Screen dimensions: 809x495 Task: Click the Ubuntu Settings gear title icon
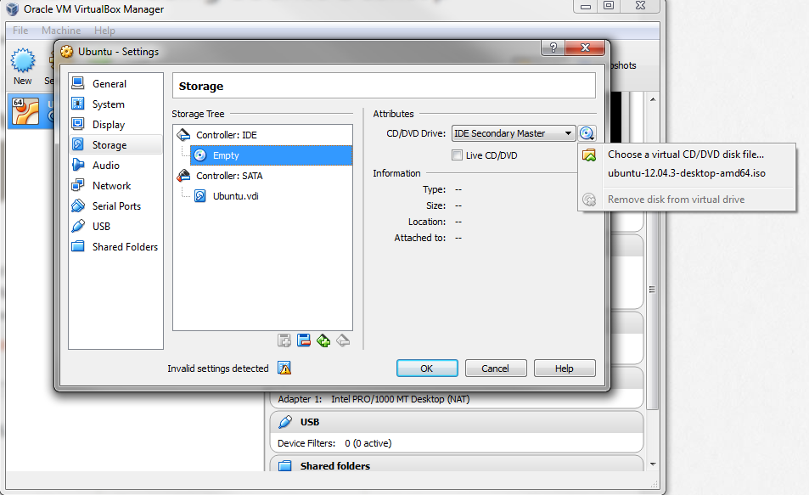66,52
